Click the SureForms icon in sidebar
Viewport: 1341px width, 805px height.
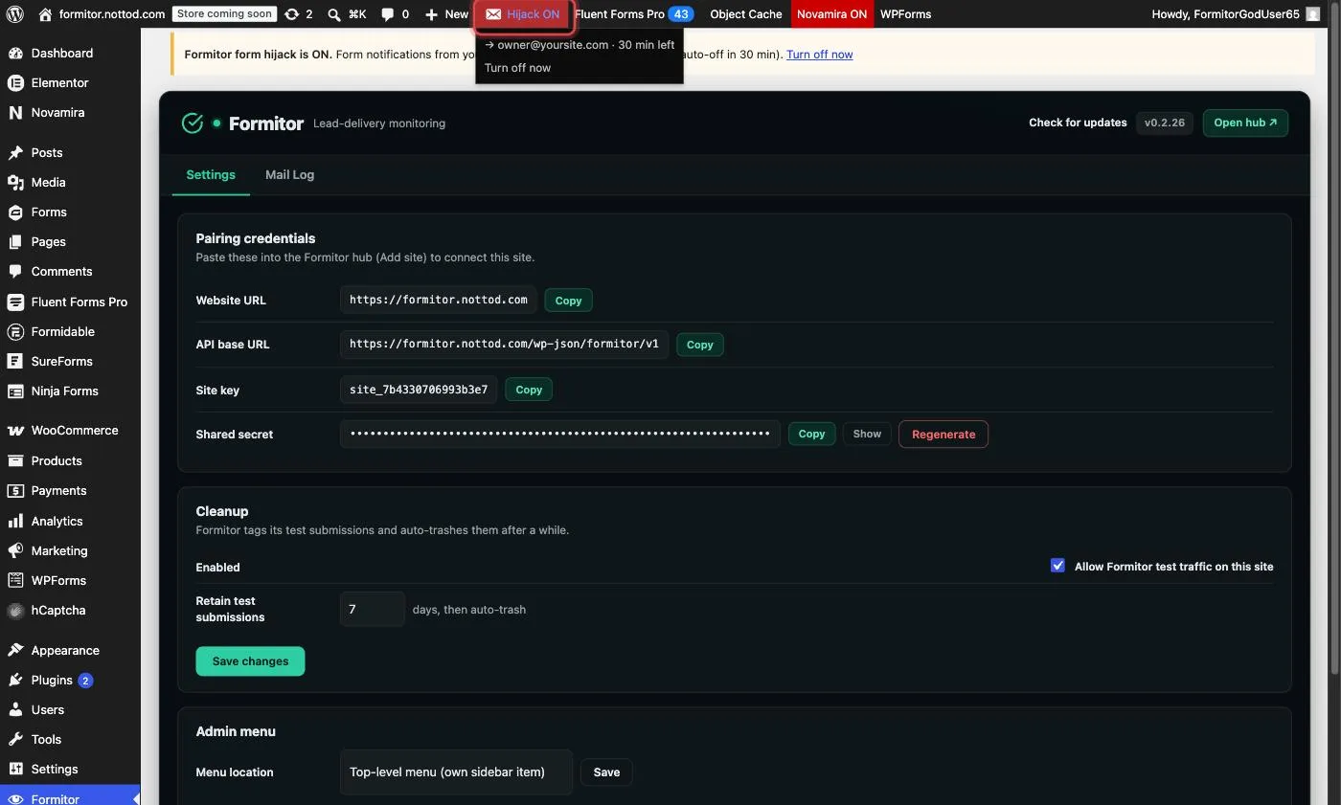click(x=15, y=361)
